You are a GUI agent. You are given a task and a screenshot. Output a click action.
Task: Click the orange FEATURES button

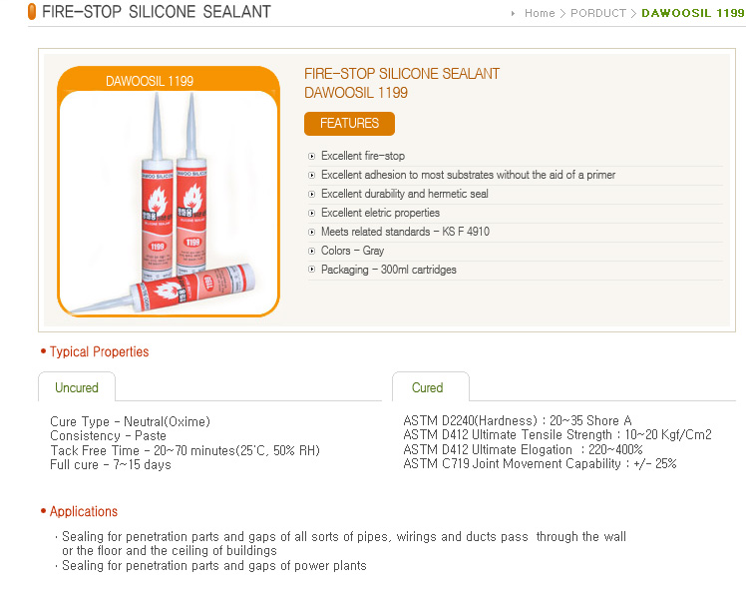(x=349, y=124)
